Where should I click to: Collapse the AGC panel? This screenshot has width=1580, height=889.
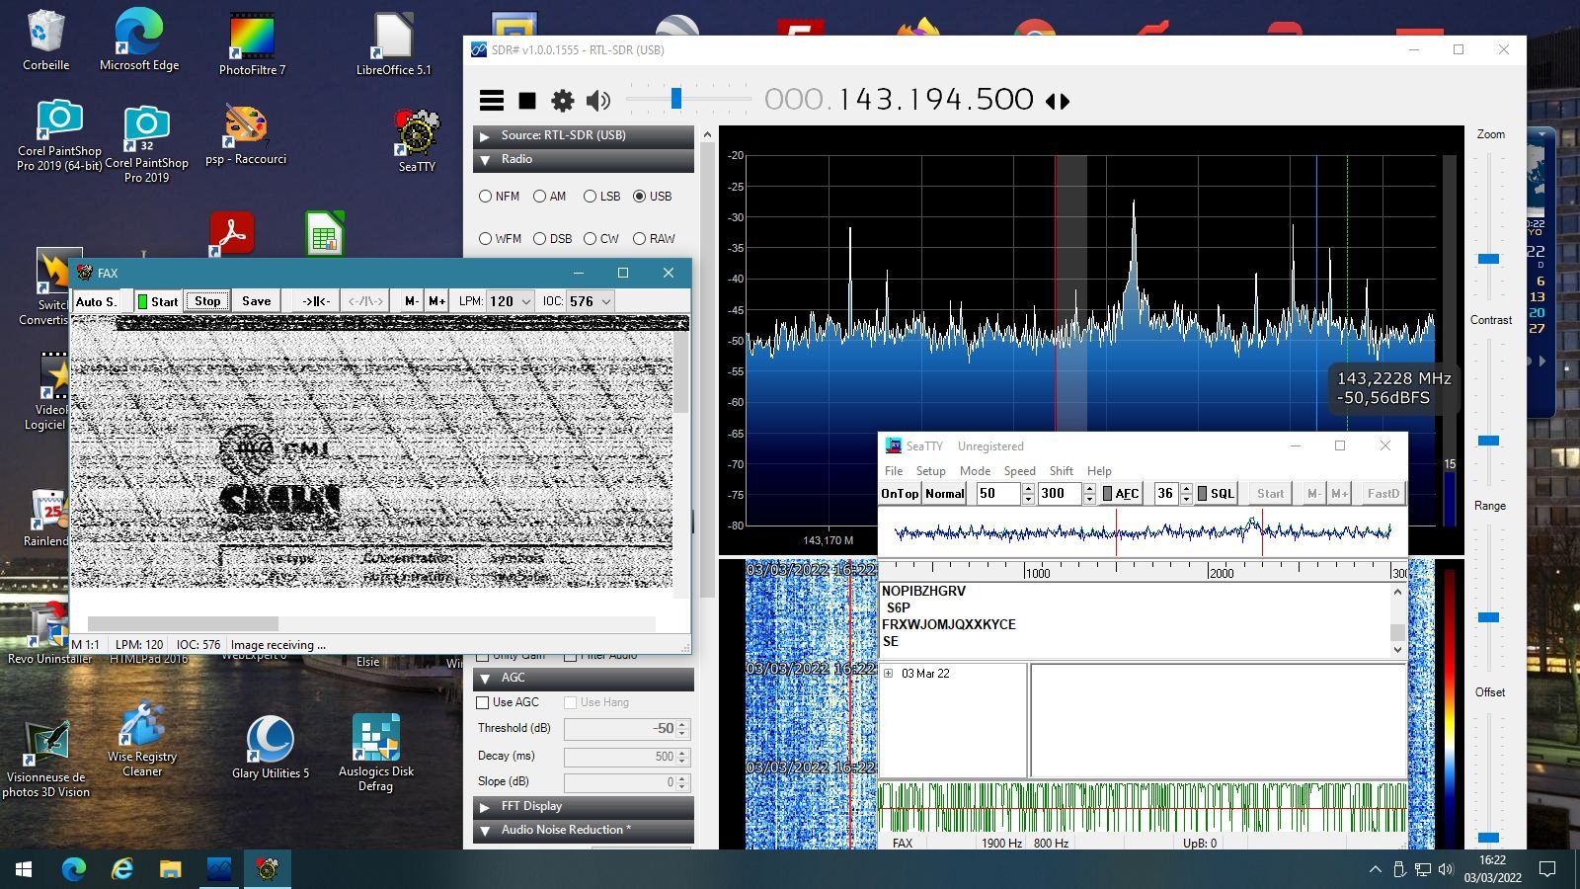(x=584, y=679)
